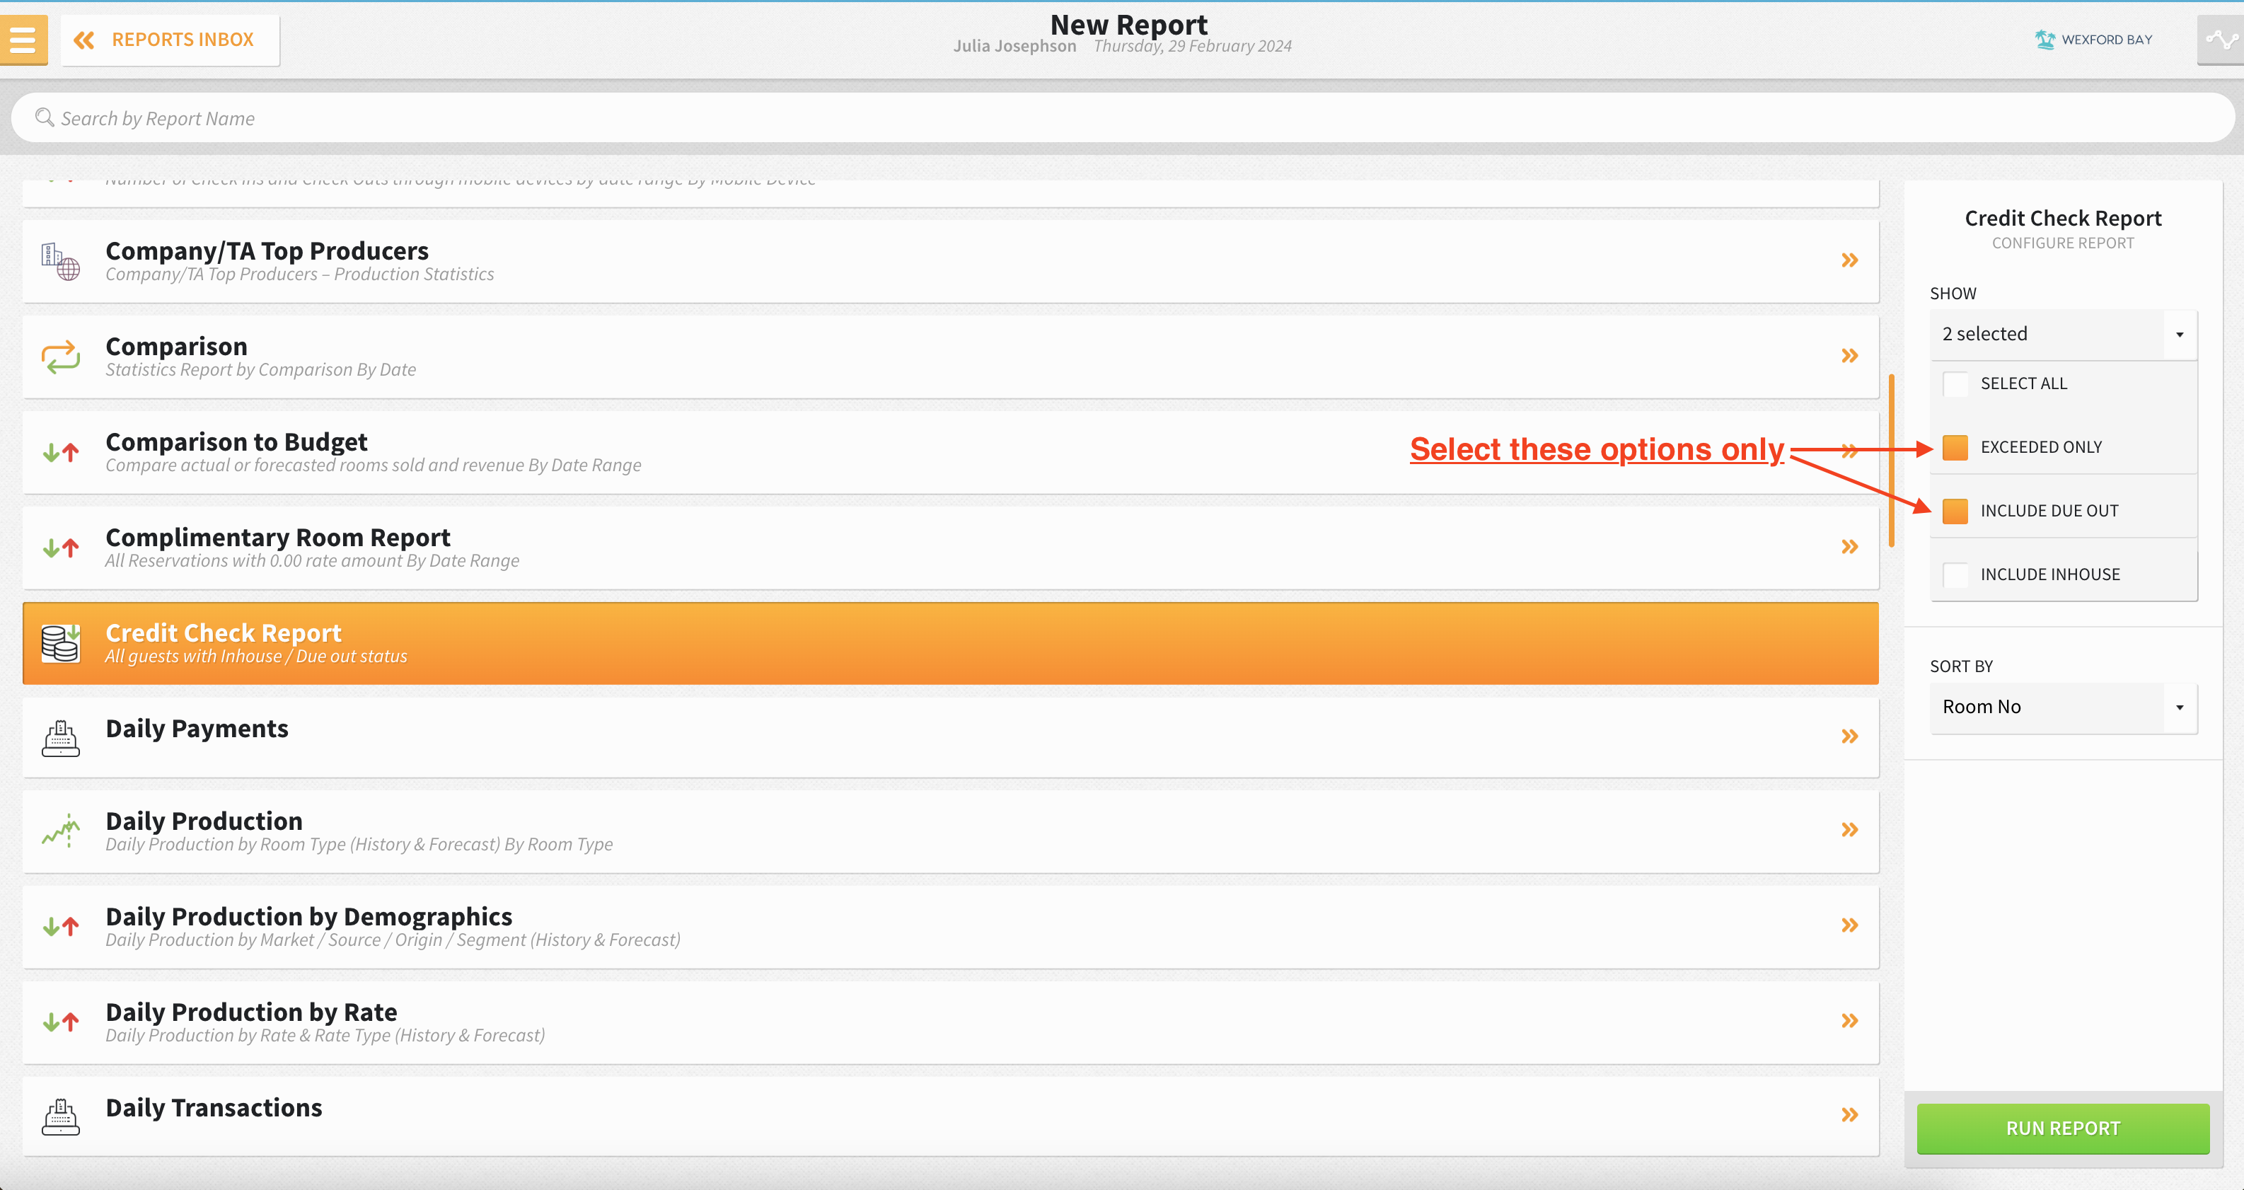Uncheck the Exceeded Only checkbox

pyautogui.click(x=1955, y=448)
